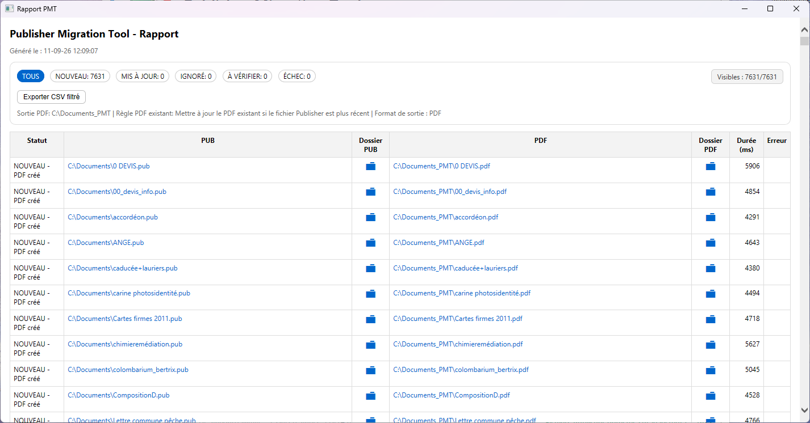
Task: Click the vertical scrollbar up arrow
Action: tap(805, 29)
